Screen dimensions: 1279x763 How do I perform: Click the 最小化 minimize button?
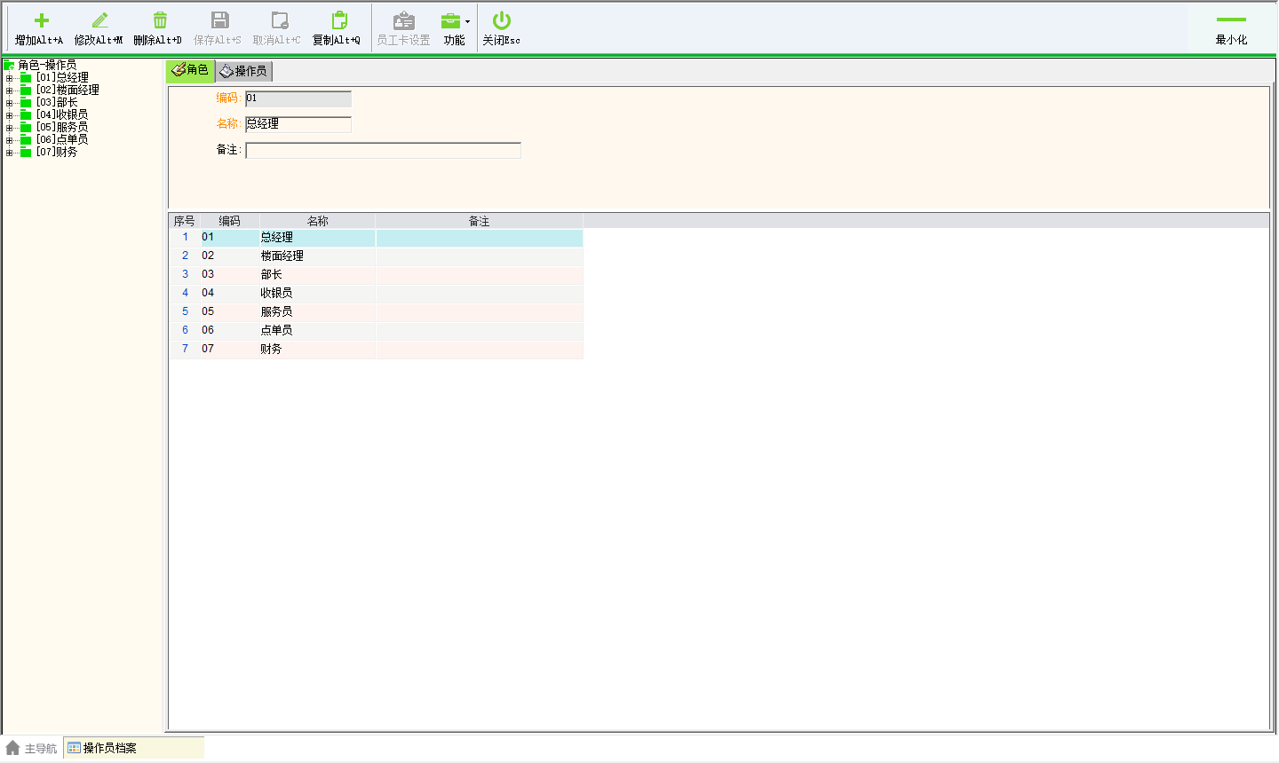point(1231,28)
